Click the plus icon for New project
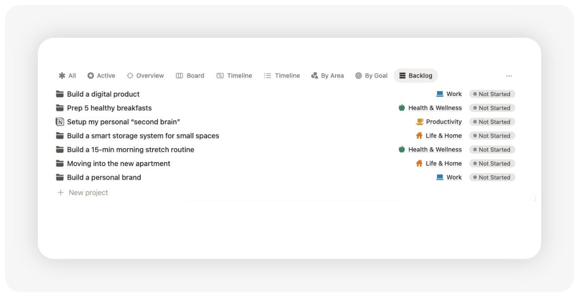579x297 pixels. pyautogui.click(x=60, y=193)
